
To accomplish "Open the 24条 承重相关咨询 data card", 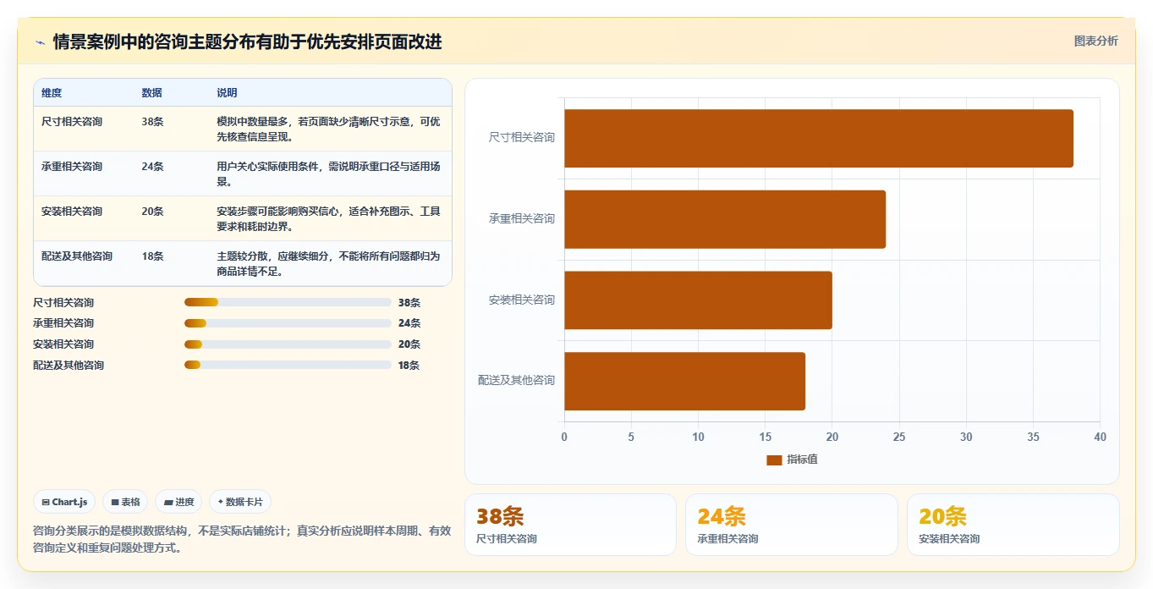I will [792, 525].
